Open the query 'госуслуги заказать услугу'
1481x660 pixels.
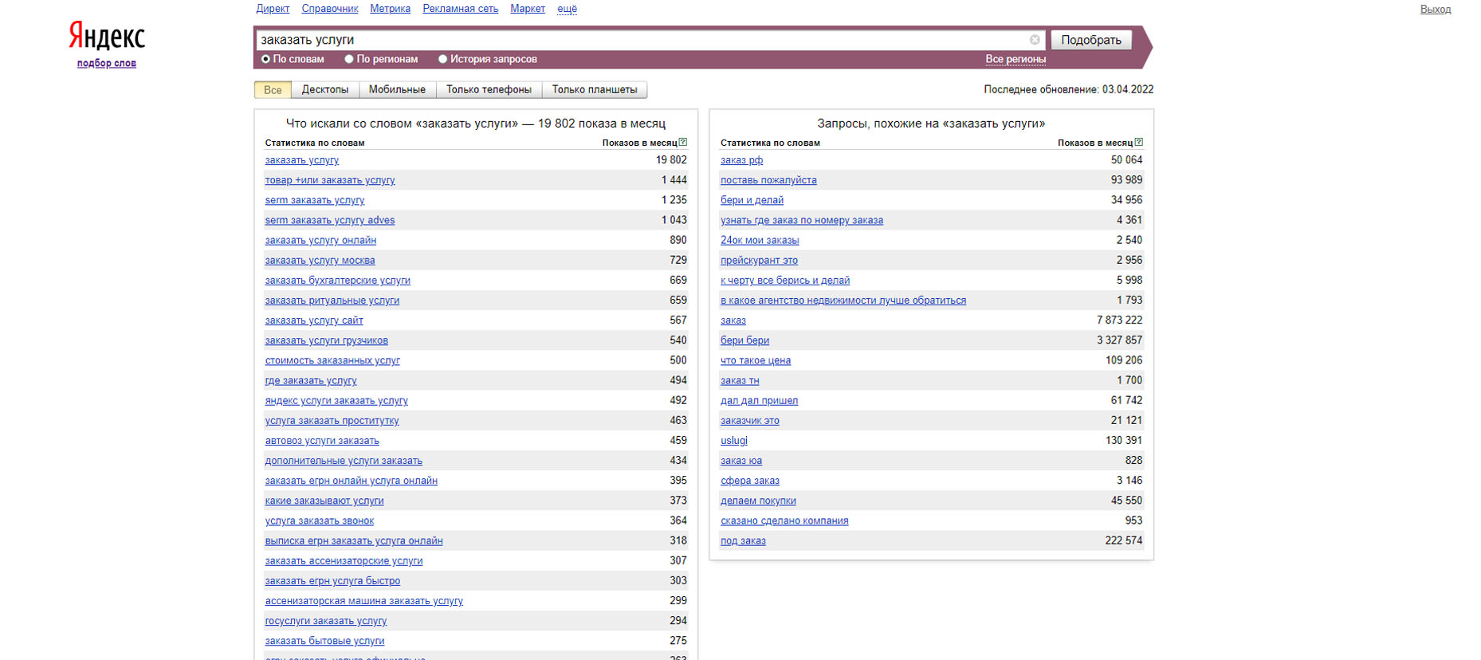[x=326, y=621]
